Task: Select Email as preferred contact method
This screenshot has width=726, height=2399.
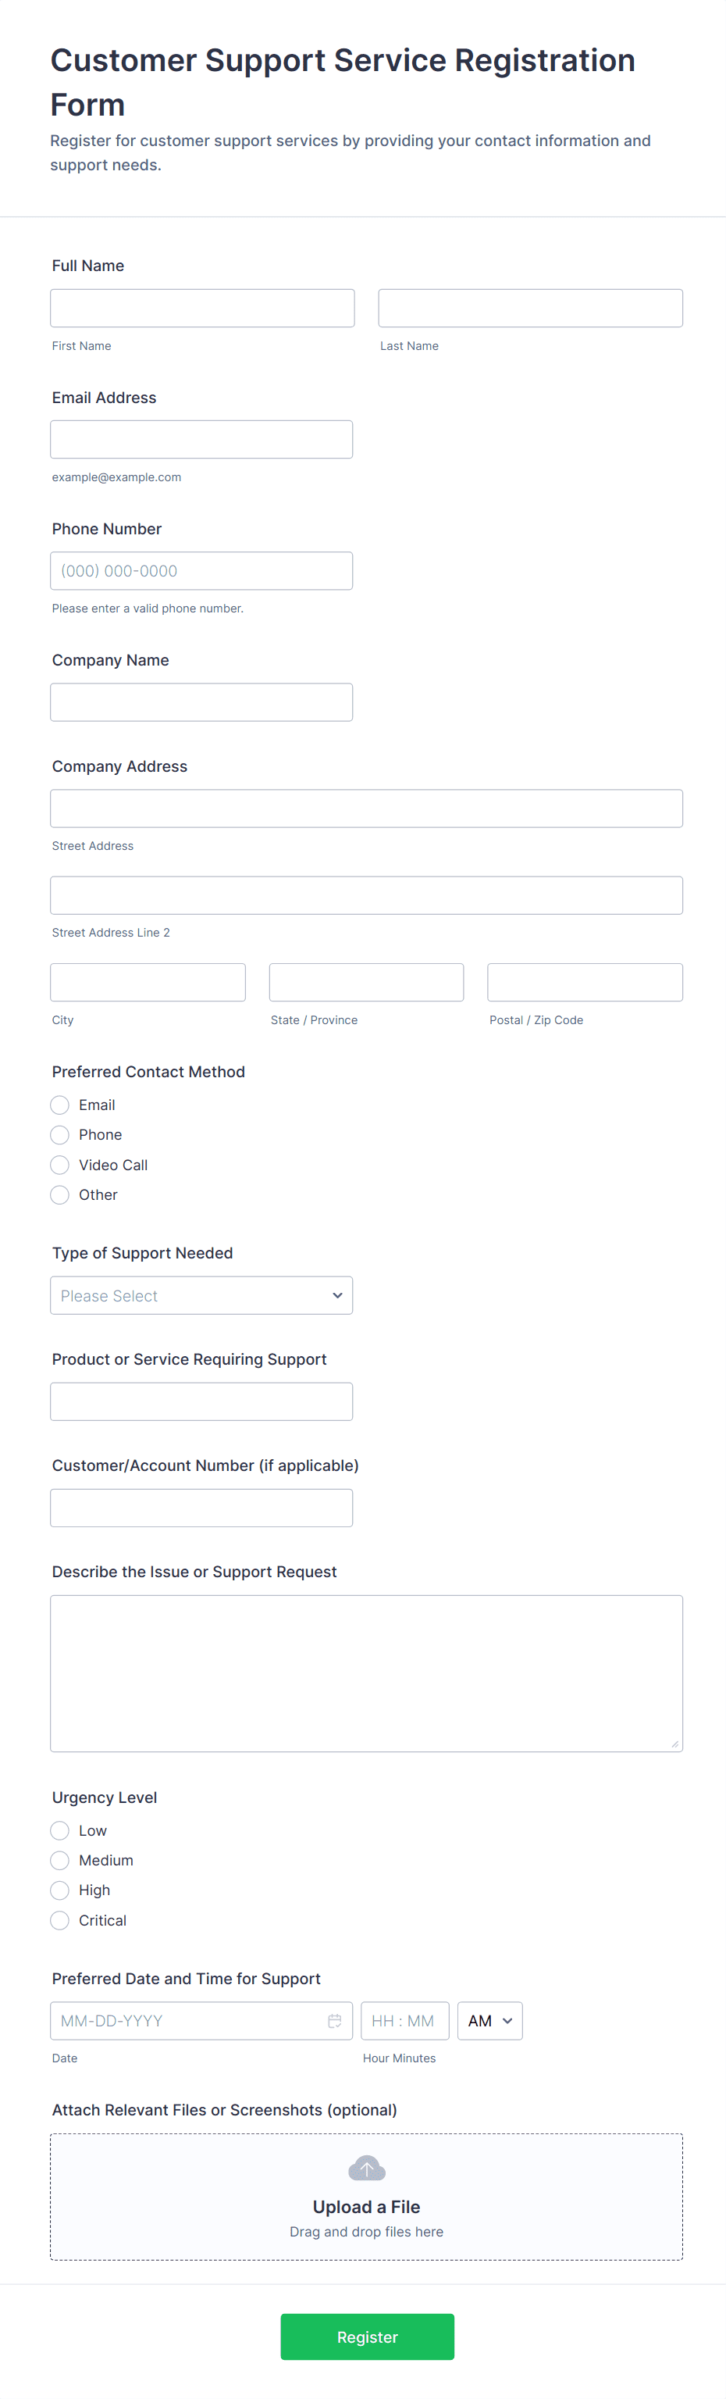Action: tap(59, 1105)
